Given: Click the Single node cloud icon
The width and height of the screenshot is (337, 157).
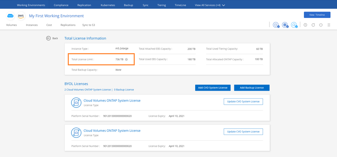Looking at the screenshot, I should pyautogui.click(x=10, y=16).
